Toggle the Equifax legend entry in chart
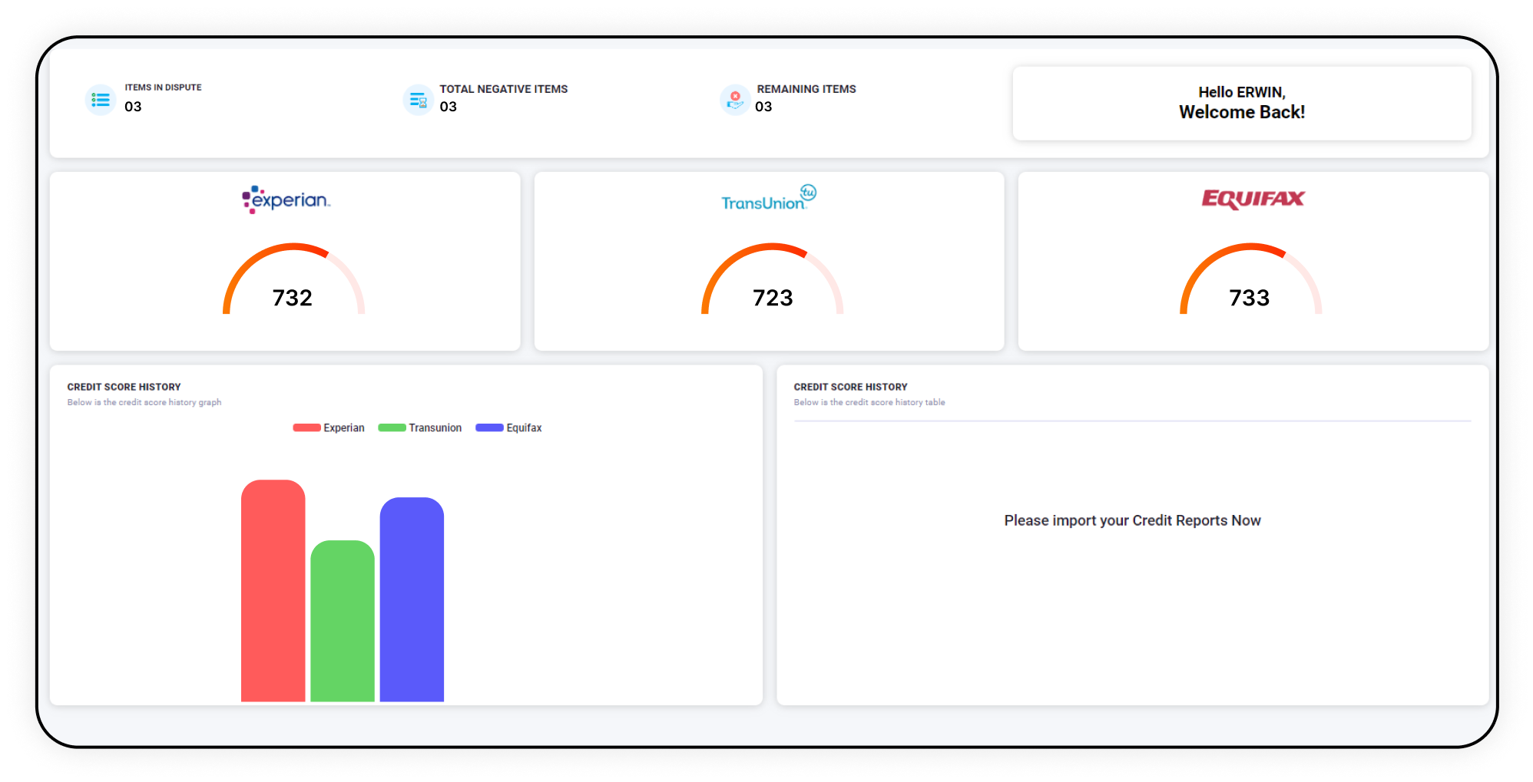Screen dimensions: 1533x782 [x=508, y=427]
